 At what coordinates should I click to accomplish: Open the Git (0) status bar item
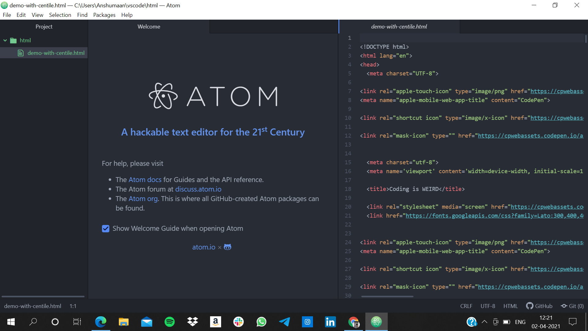click(572, 306)
